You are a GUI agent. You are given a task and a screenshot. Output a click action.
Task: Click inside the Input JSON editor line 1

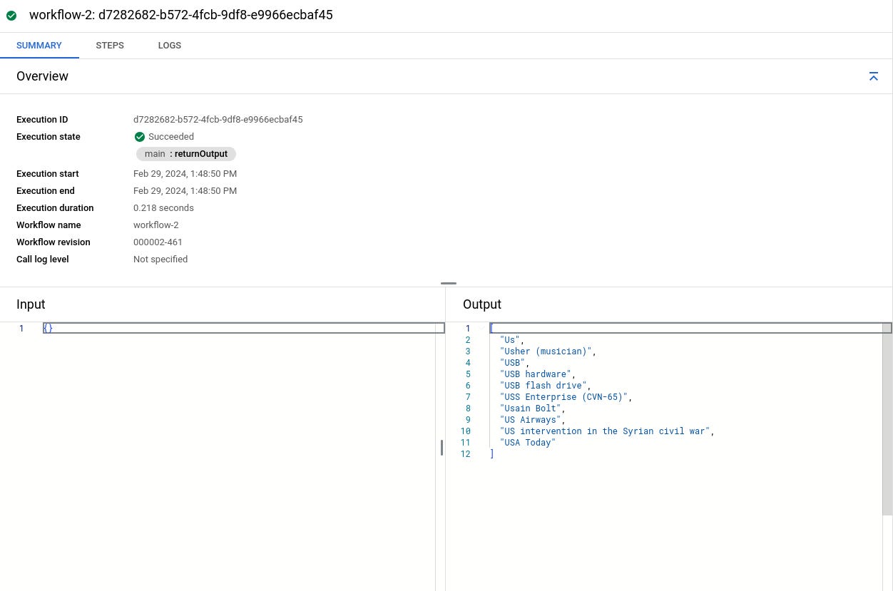click(243, 328)
